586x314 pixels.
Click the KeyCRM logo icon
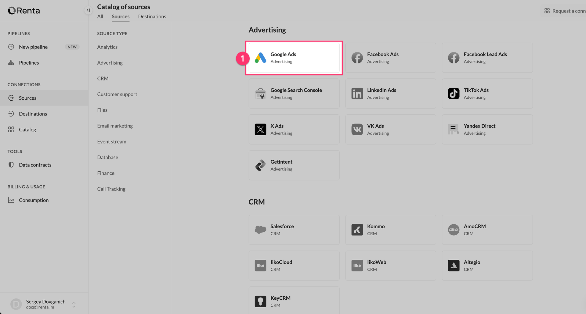coord(260,301)
